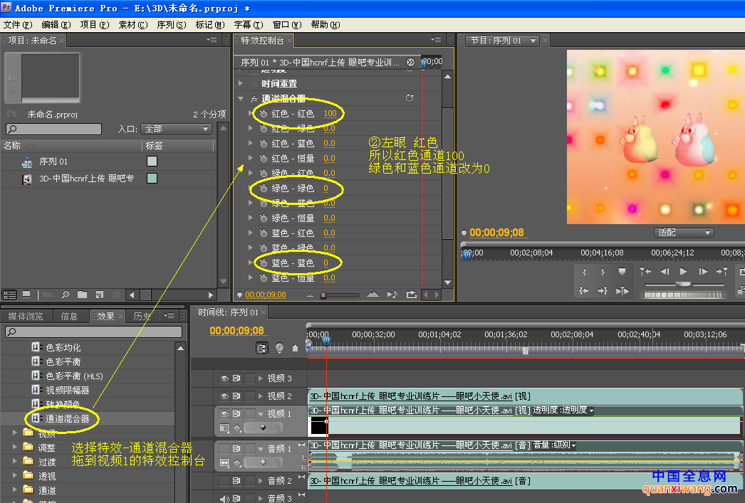Open the 序列 menu
Viewport: 745px width, 503px height.
pyautogui.click(x=172, y=25)
